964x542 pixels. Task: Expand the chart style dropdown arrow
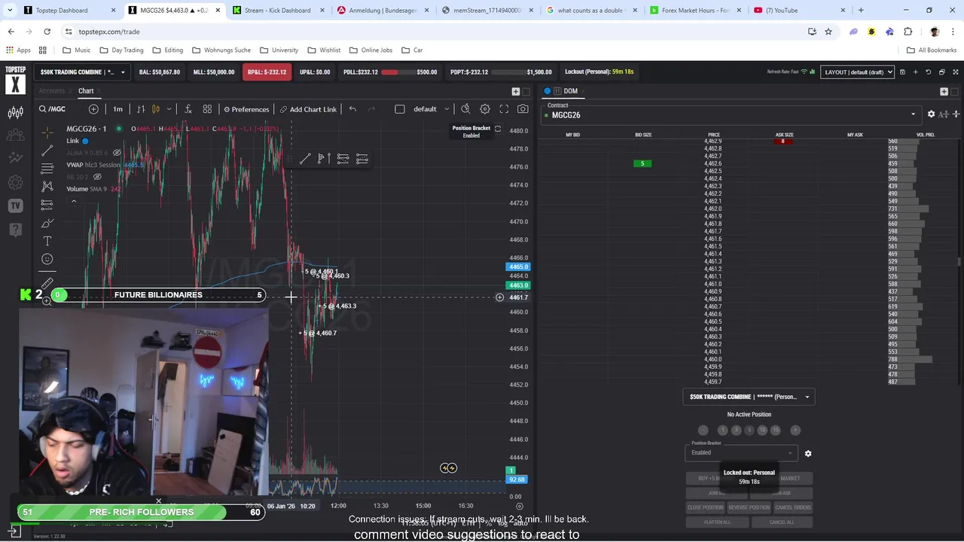(169, 109)
